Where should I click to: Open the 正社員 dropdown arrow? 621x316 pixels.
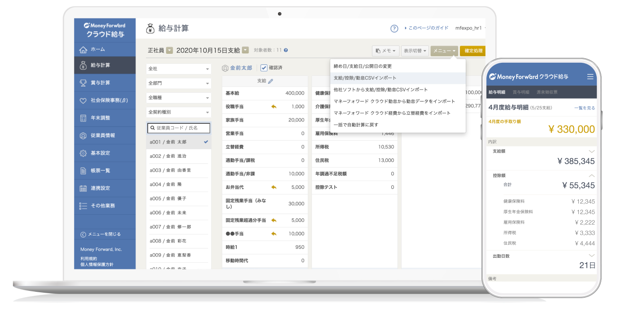click(169, 50)
